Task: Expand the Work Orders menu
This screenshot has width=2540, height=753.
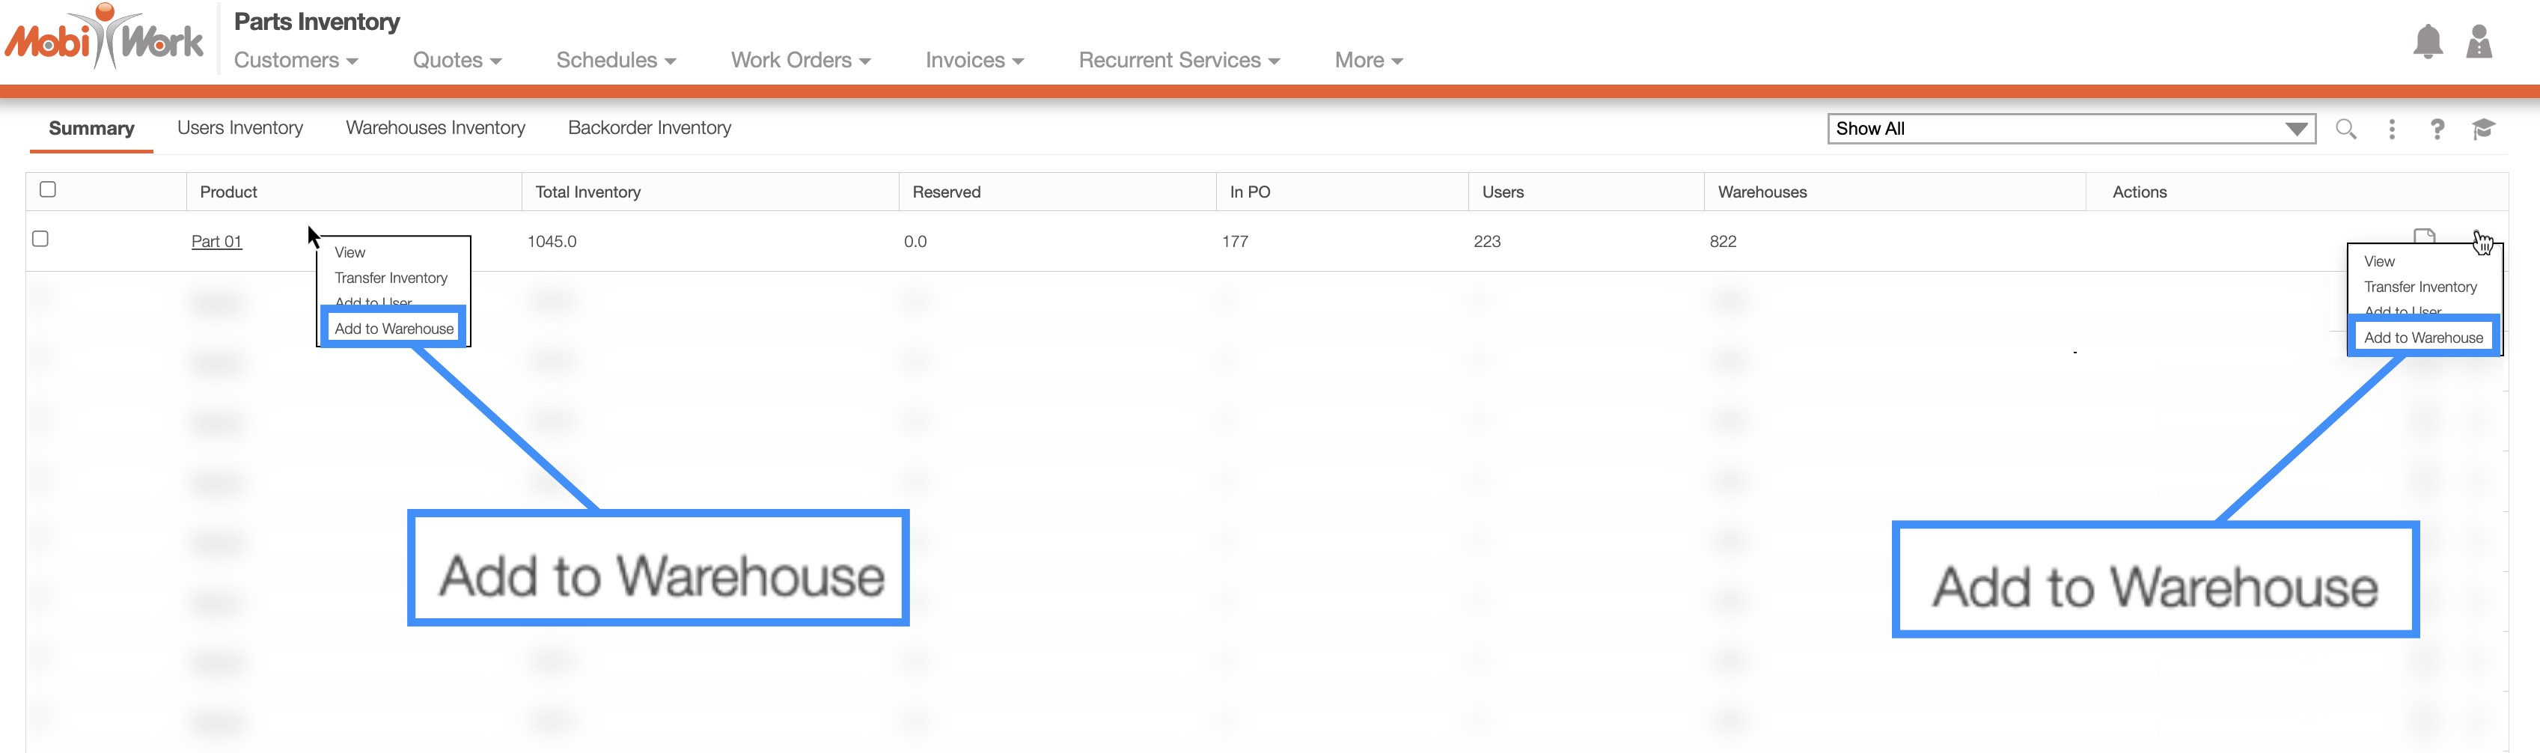Action: 800,60
